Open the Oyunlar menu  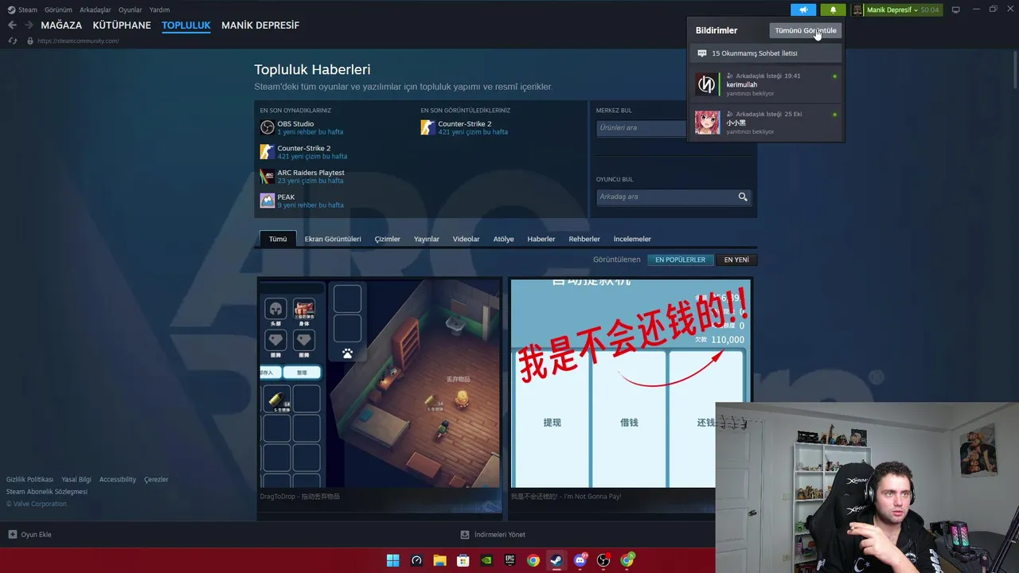pos(131,10)
